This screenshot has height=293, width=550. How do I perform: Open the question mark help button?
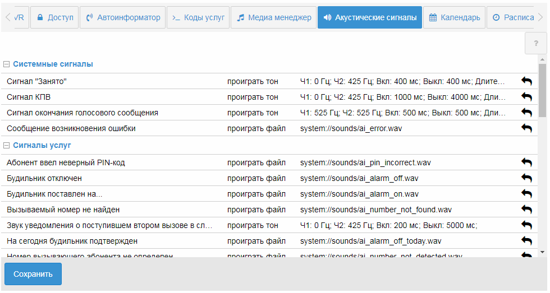point(536,43)
